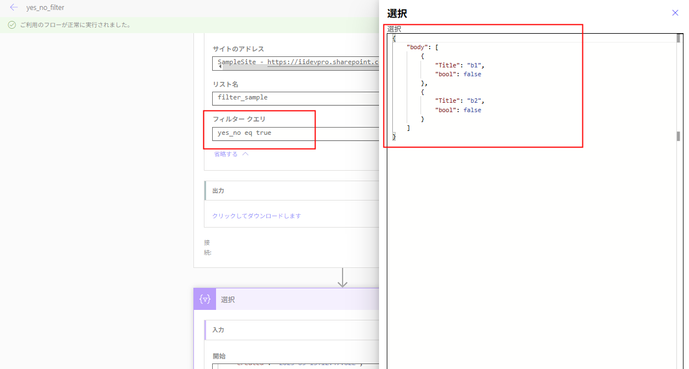Screen dimensions: 689x369
Task: Click the connector arrow between flow actions
Action: pos(342,279)
